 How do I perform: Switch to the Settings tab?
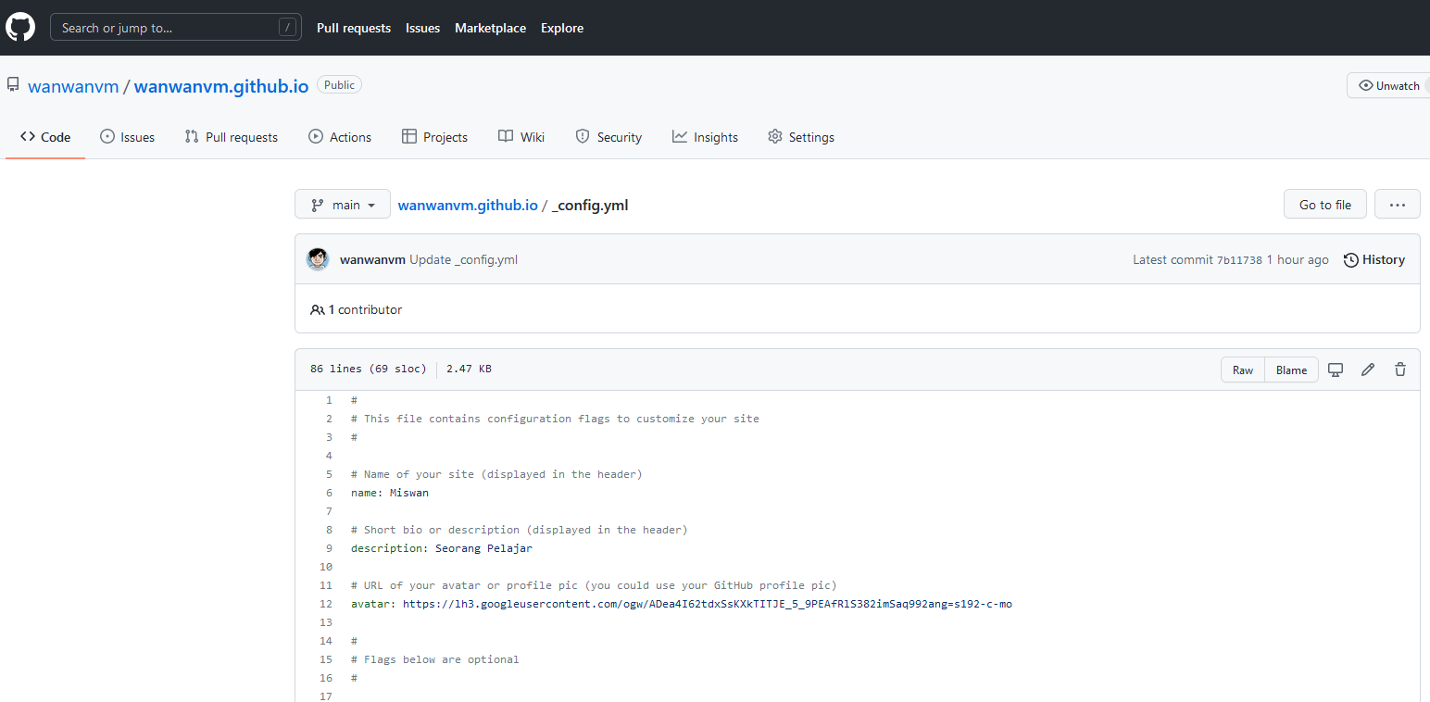[x=801, y=137]
